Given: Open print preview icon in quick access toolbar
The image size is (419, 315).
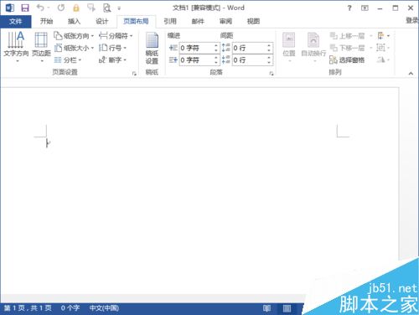Looking at the screenshot, I should tap(107, 8).
